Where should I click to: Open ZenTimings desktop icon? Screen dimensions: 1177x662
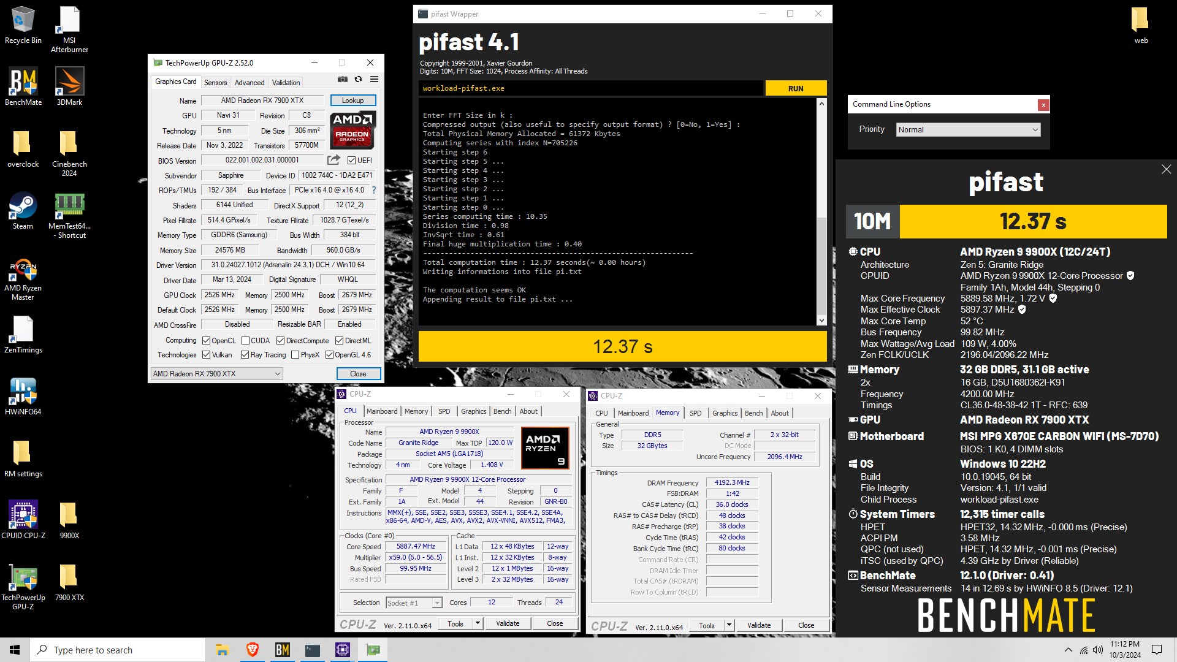point(23,335)
